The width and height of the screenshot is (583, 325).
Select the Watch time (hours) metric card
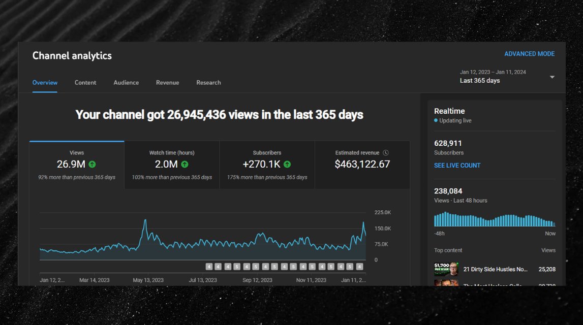[x=172, y=165]
